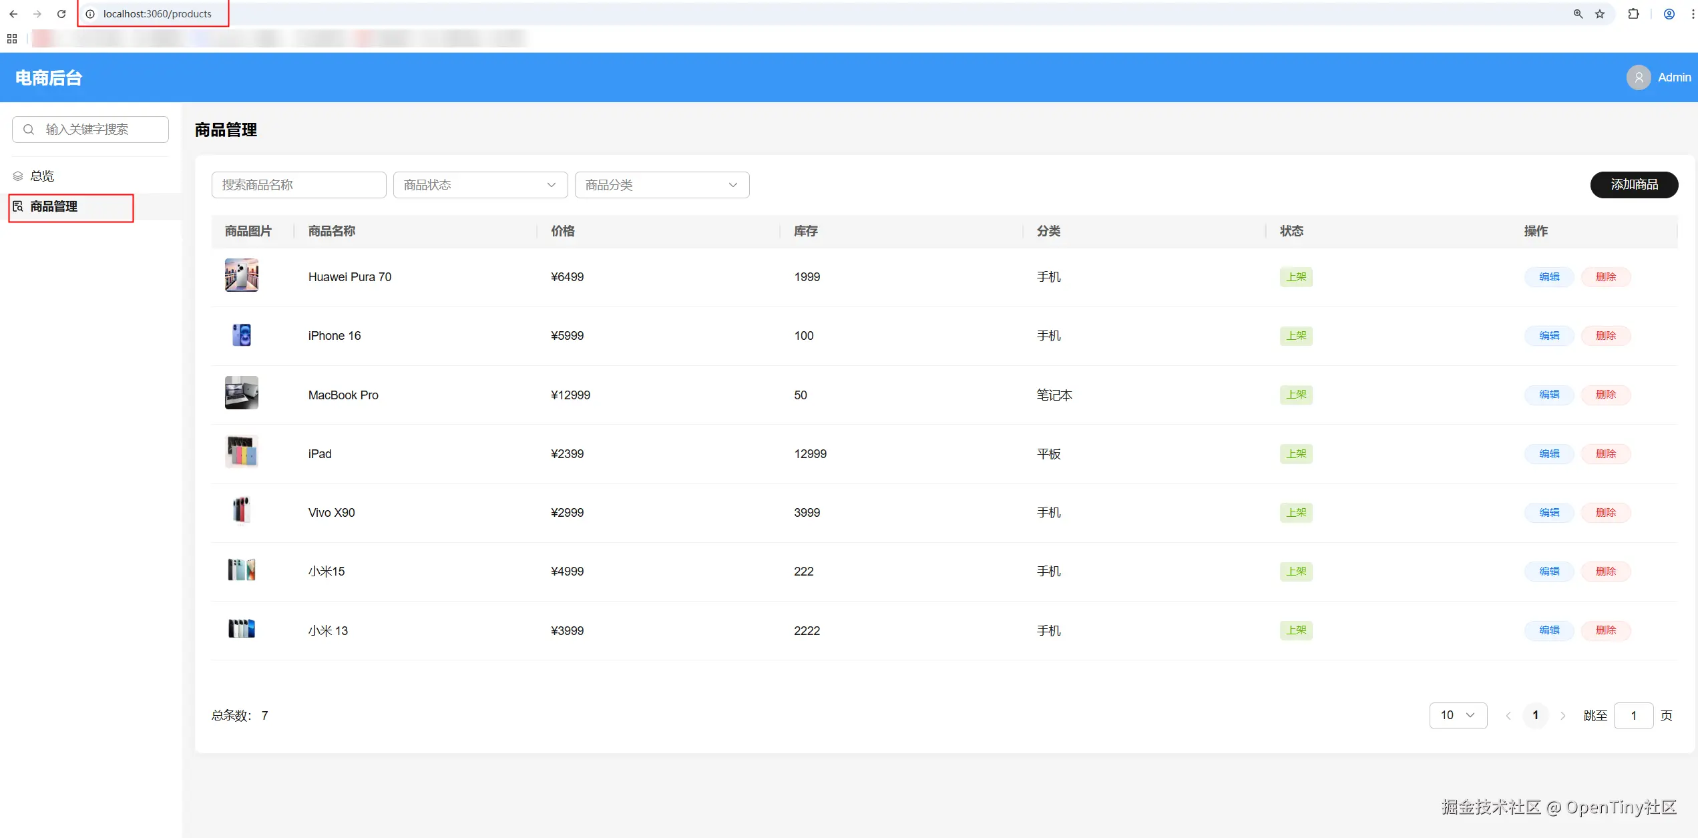Select 商品管理 sidebar menu item
The image size is (1698, 838).
(x=53, y=206)
